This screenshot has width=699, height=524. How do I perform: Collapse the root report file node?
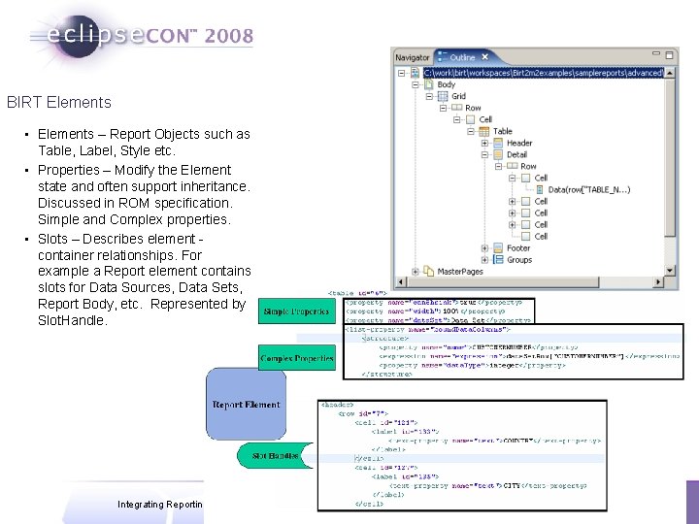402,73
